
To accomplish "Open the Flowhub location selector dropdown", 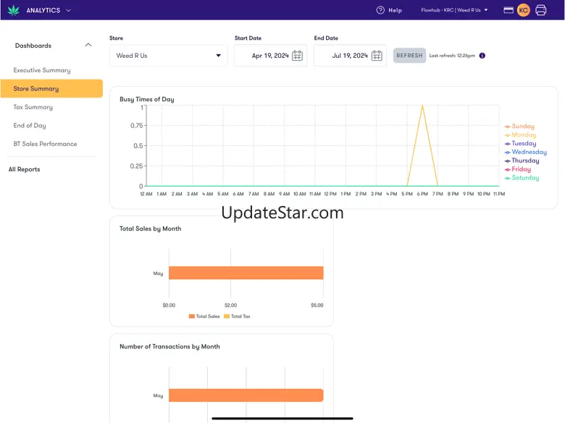I will [455, 10].
